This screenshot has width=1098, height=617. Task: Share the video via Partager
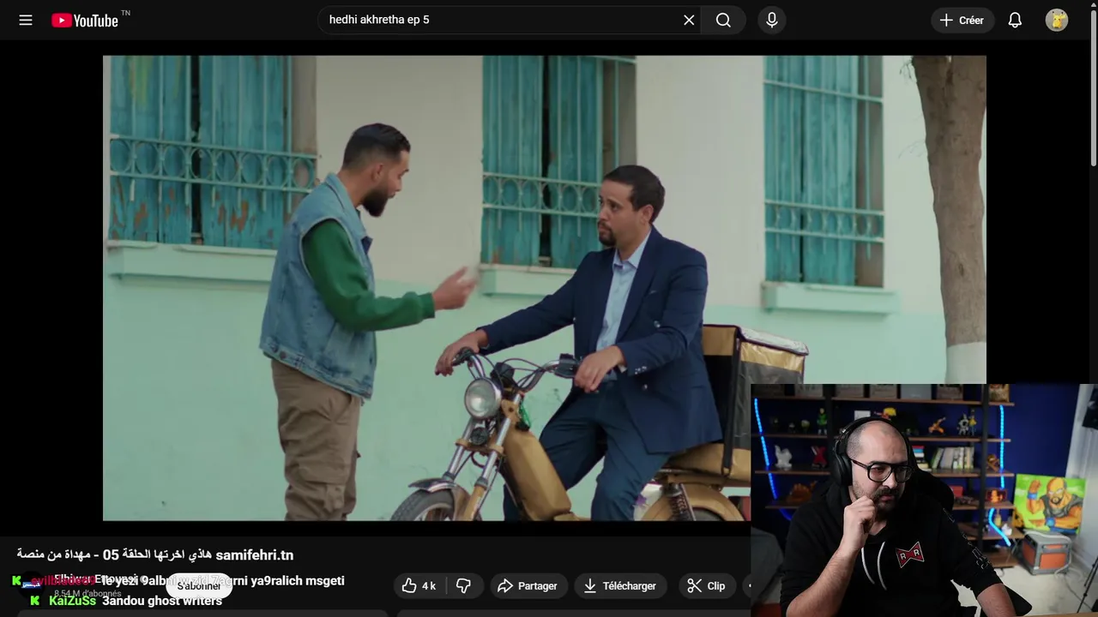[528, 585]
